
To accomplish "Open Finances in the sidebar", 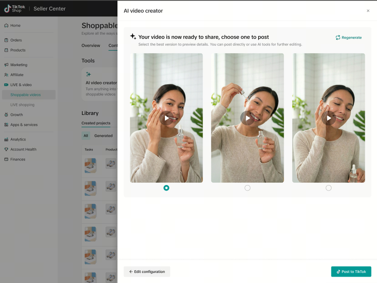I will pyautogui.click(x=18, y=160).
